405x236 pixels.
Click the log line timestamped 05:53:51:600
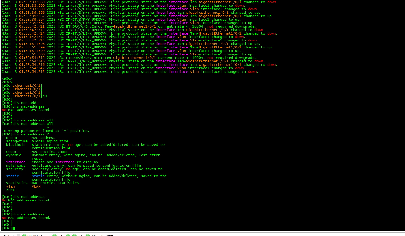pyautogui.click(x=128, y=54)
